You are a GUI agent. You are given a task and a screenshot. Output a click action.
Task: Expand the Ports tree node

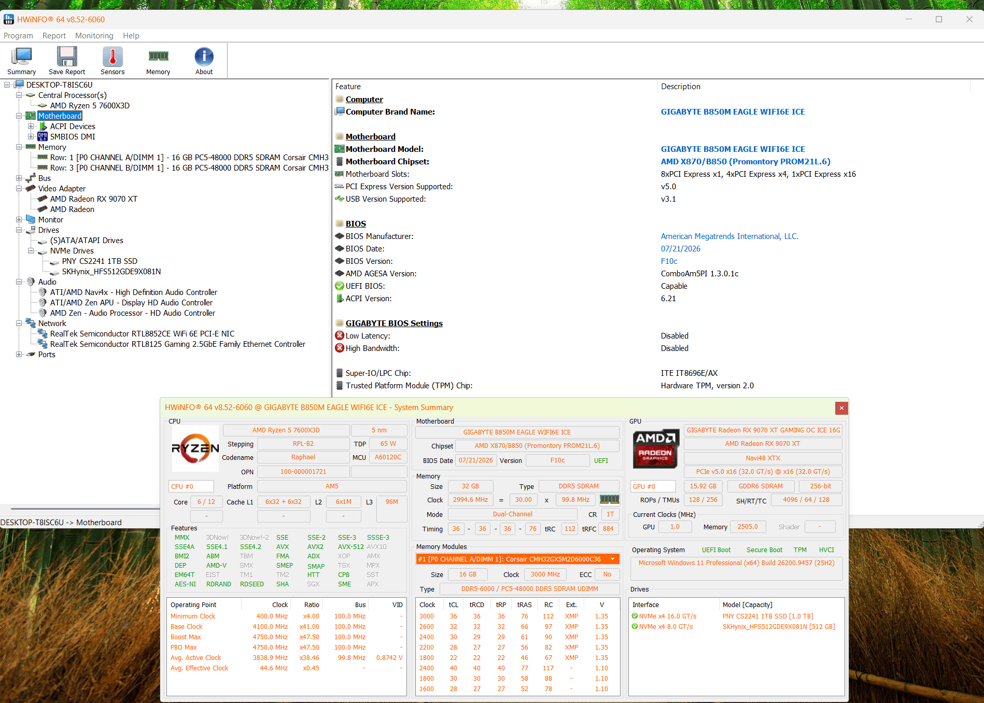coord(19,355)
